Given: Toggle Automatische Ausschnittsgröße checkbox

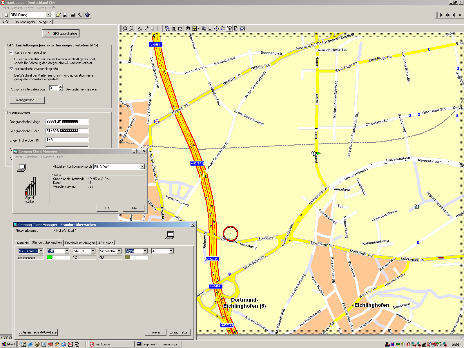Looking at the screenshot, I should tap(11, 69).
